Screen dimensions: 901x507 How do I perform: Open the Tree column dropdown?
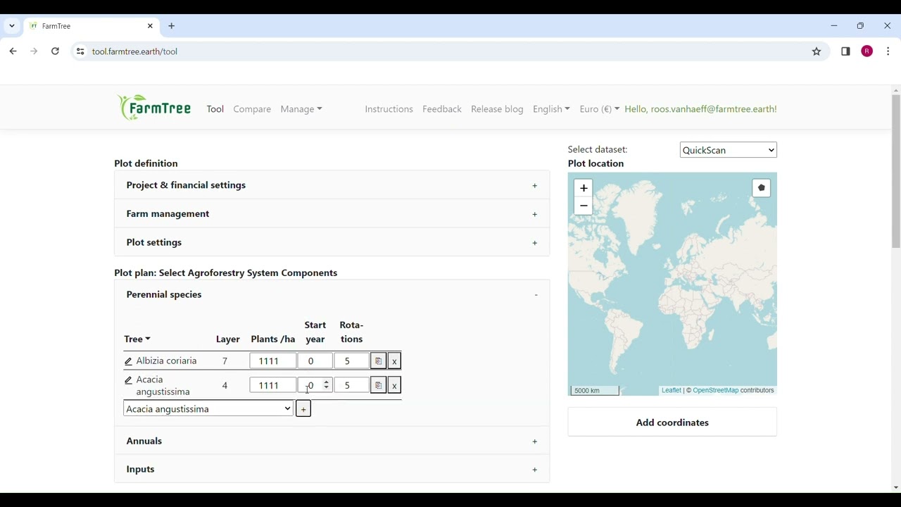pyautogui.click(x=137, y=339)
